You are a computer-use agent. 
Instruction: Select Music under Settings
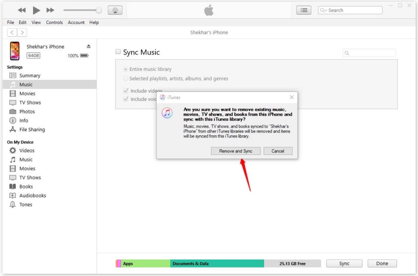[49, 85]
